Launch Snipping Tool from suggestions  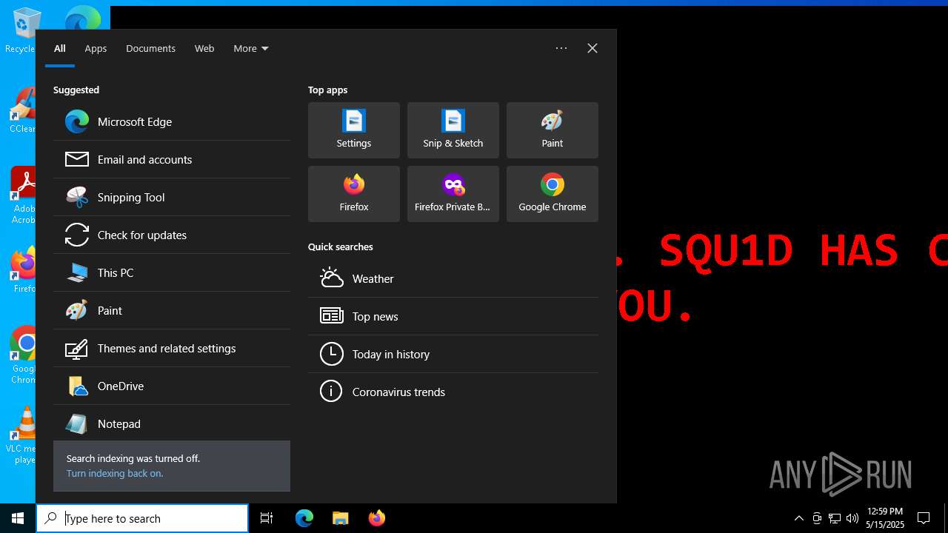coord(172,197)
